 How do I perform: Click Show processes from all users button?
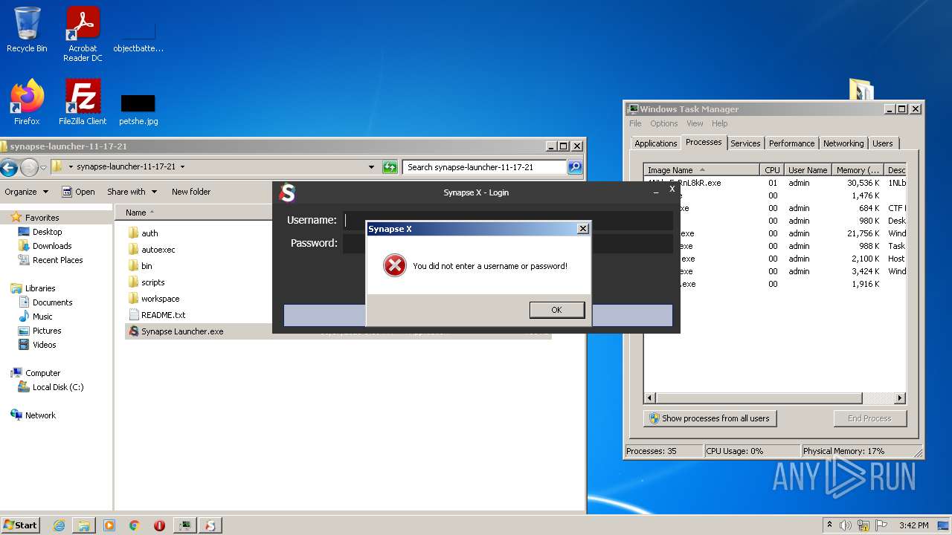pos(710,418)
